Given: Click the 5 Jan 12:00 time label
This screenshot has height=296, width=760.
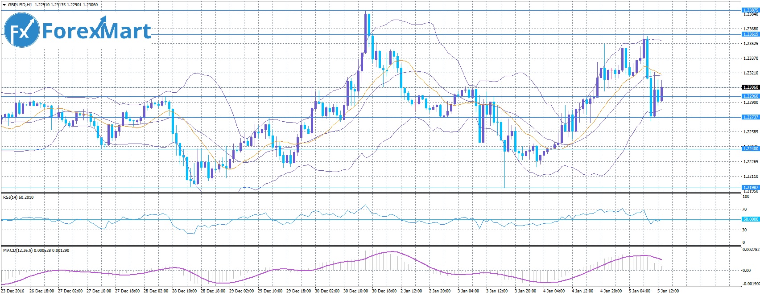Looking at the screenshot, I should (x=669, y=291).
